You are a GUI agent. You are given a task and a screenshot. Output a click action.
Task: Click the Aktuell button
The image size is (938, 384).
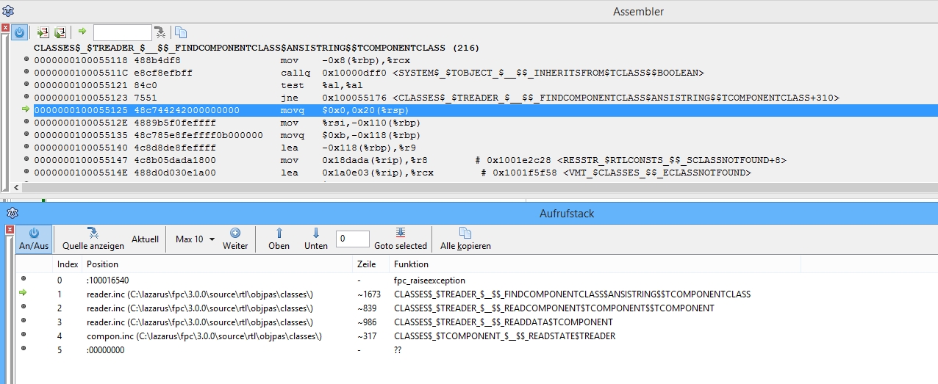(145, 239)
